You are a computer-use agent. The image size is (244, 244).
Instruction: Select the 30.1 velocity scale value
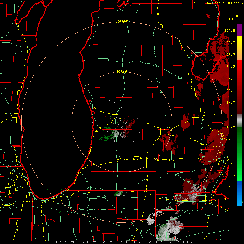click(x=231, y=91)
